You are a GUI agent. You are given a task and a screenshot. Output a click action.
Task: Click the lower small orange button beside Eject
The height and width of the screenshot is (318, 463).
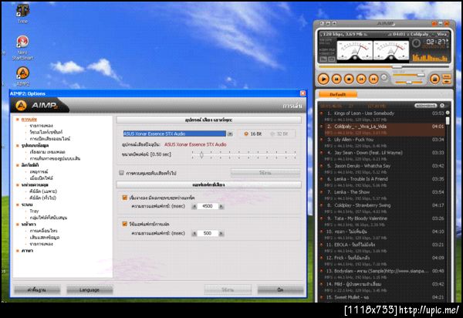(x=447, y=82)
